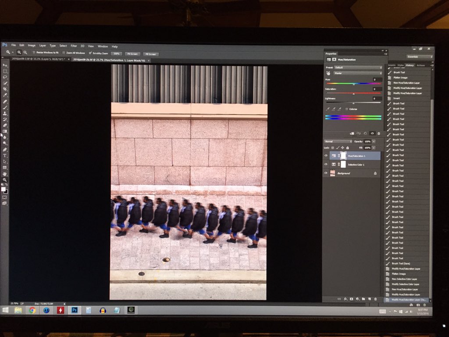The image size is (449, 337).
Task: Enable the Colorize checkbox
Action: coord(347,109)
